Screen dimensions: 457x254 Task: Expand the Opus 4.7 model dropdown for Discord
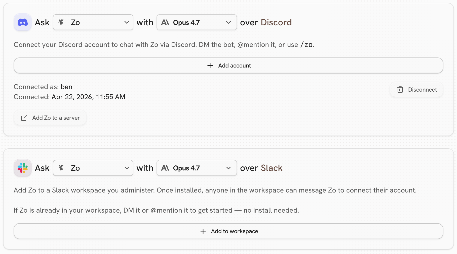(x=197, y=22)
